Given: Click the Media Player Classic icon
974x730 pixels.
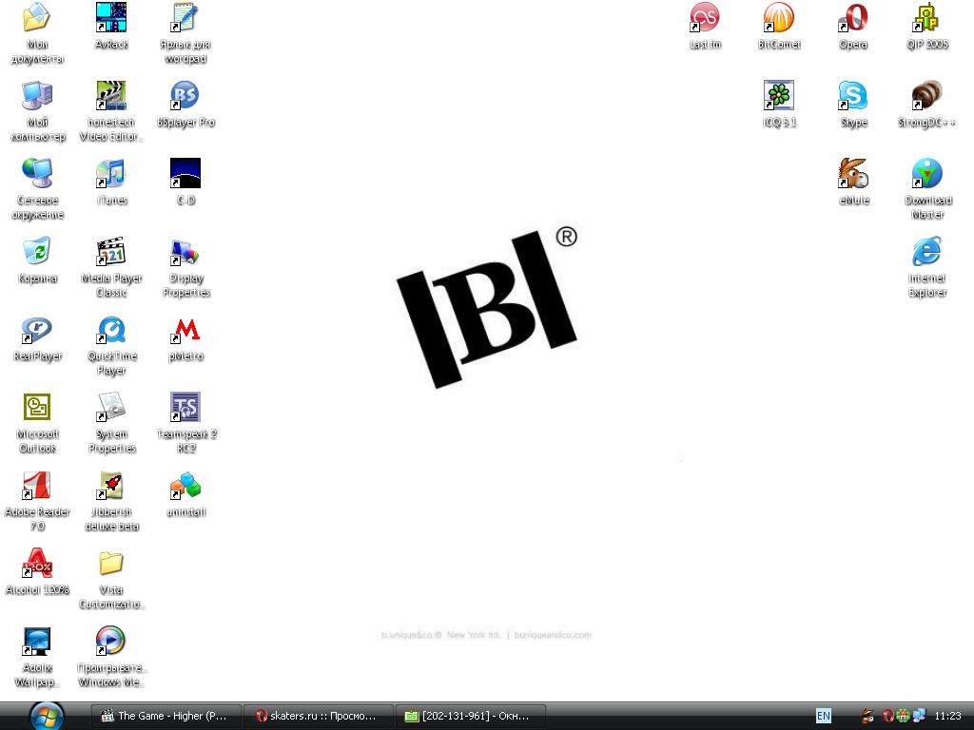Looking at the screenshot, I should pos(111,252).
